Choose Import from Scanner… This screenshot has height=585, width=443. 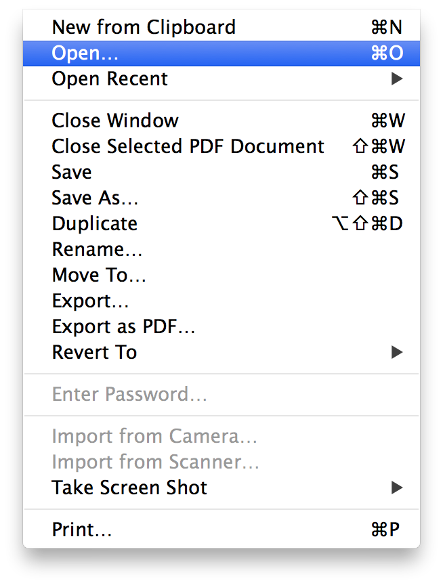(156, 462)
